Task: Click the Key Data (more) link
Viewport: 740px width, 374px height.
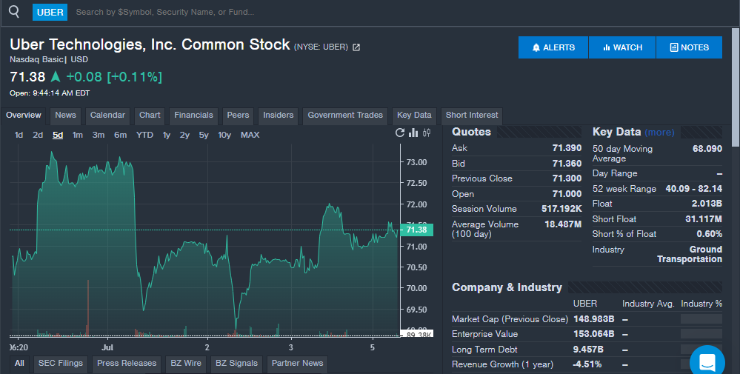Action: click(659, 133)
